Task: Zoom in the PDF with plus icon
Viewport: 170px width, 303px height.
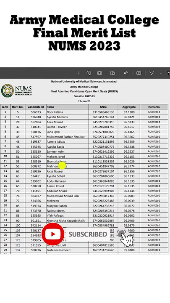Action: pyautogui.click(x=78, y=73)
